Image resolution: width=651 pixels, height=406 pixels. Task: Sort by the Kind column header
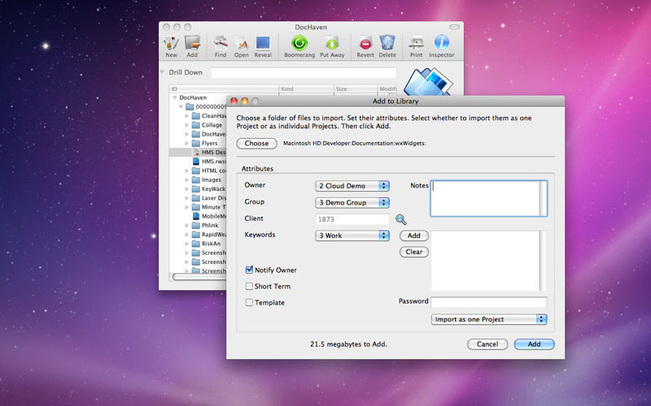307,89
